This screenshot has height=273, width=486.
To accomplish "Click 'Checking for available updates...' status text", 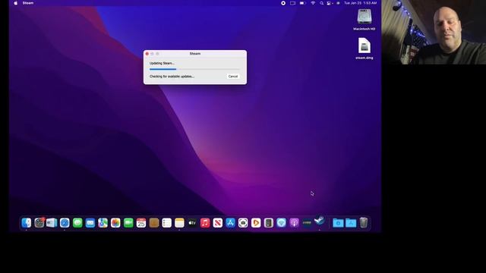I will tap(172, 76).
